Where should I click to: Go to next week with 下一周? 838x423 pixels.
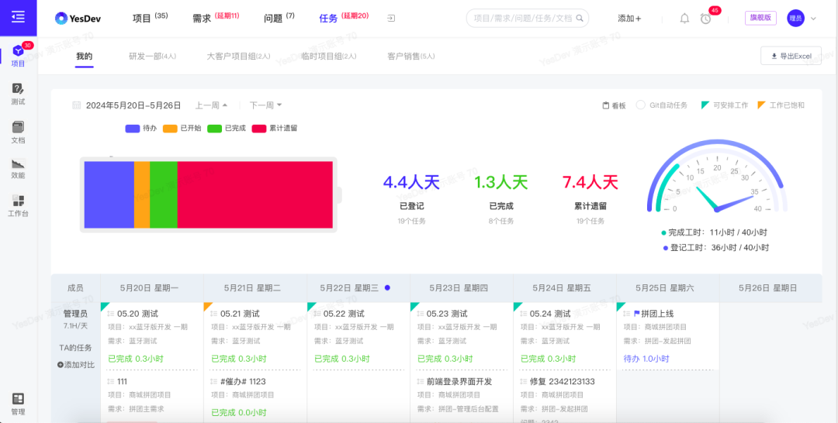point(265,105)
